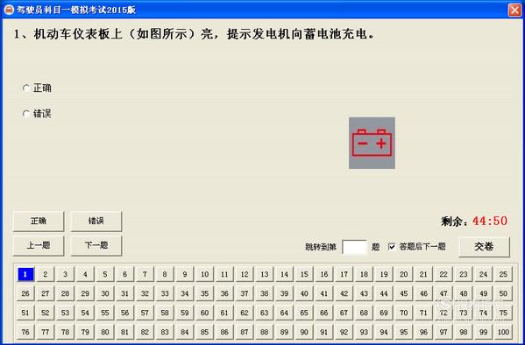
Task: Jump to question 35
Action: (x=204, y=293)
